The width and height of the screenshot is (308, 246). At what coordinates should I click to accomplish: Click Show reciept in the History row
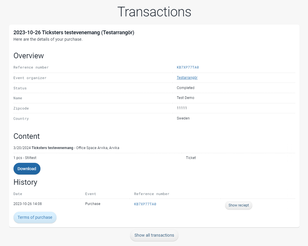pos(238,205)
